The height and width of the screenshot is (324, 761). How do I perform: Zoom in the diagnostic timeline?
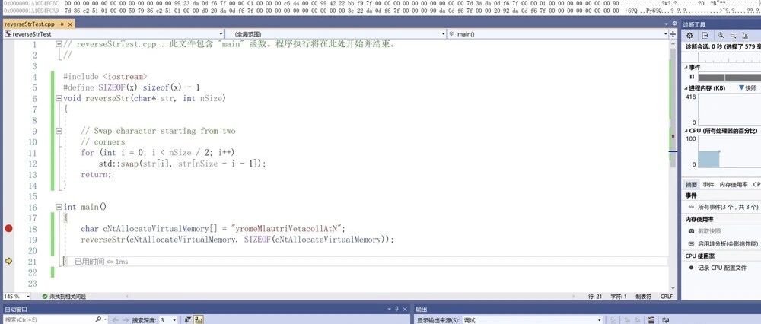pos(721,36)
